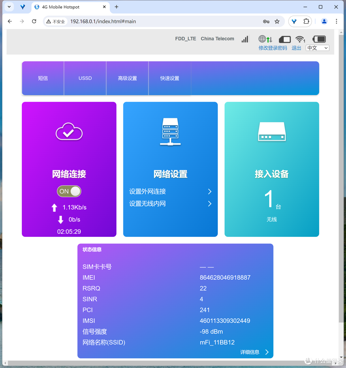Click the pinned Y tab icon

tap(22, 7)
